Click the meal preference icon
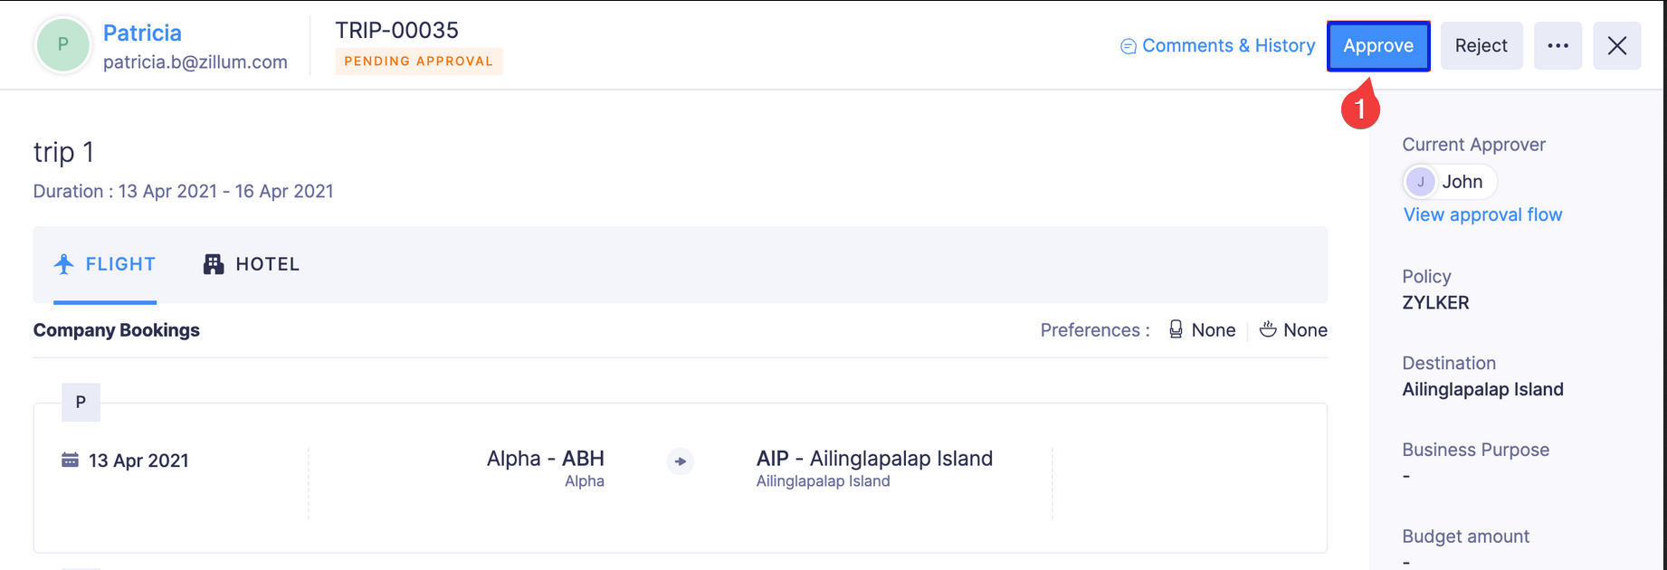This screenshot has width=1667, height=570. [x=1268, y=330]
